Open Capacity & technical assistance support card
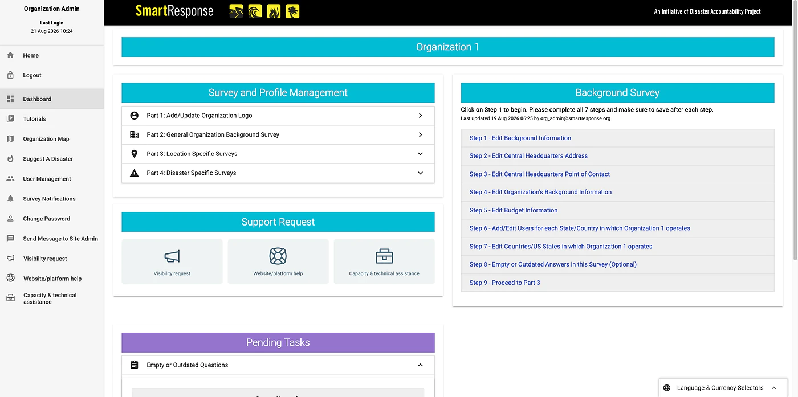The image size is (798, 397). (384, 261)
